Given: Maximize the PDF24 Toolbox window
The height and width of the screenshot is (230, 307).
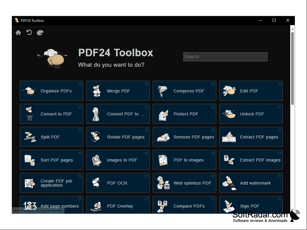Looking at the screenshot, I should [x=274, y=20].
